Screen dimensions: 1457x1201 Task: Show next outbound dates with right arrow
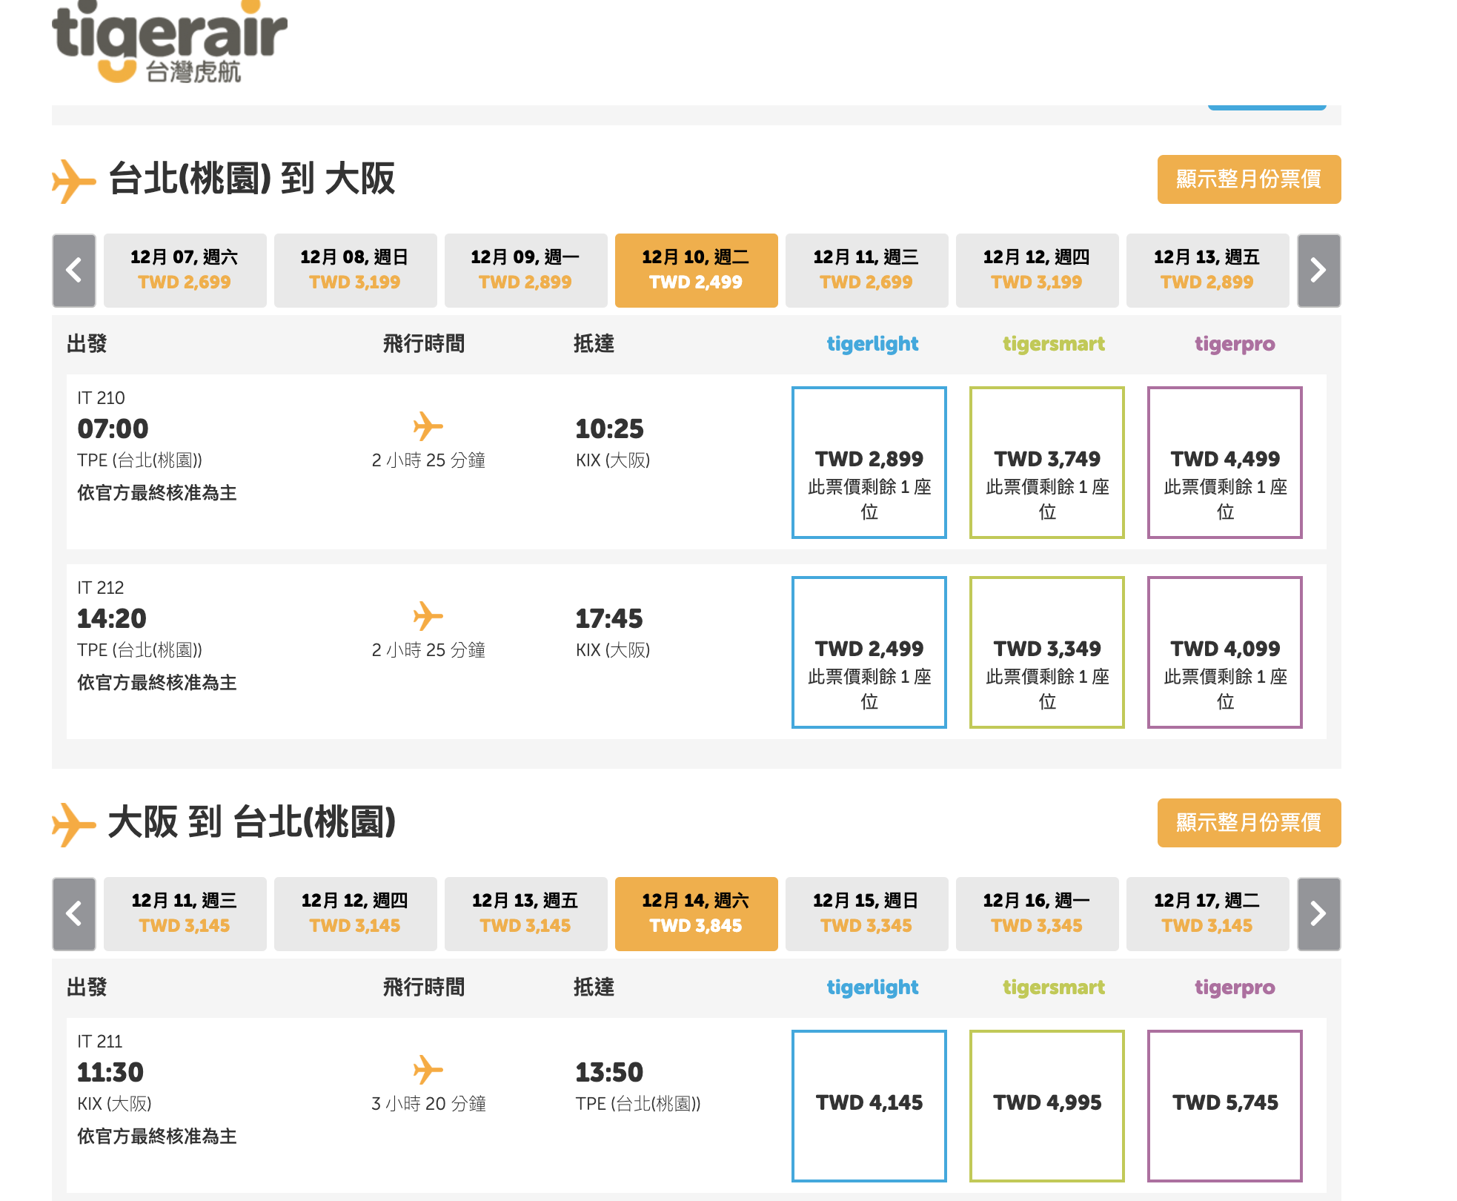1319,271
